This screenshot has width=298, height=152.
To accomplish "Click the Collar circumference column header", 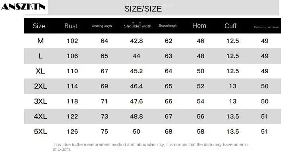I will coord(266,27).
